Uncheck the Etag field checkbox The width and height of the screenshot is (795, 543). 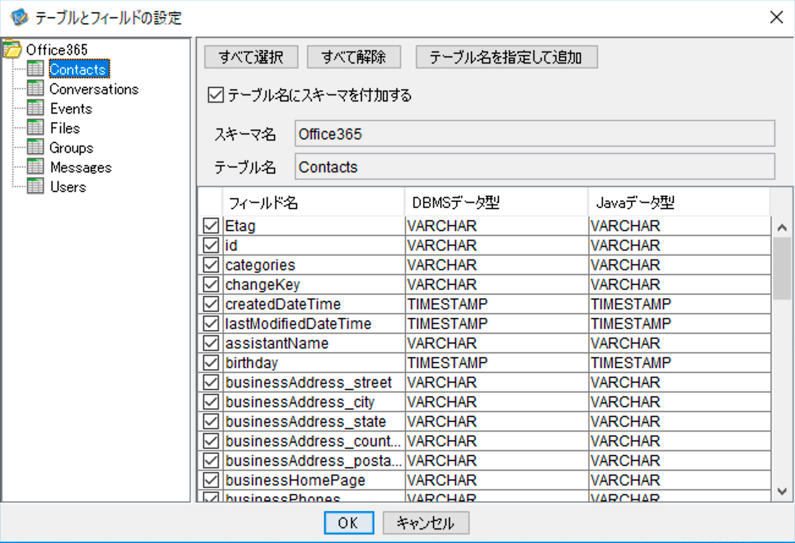[210, 226]
